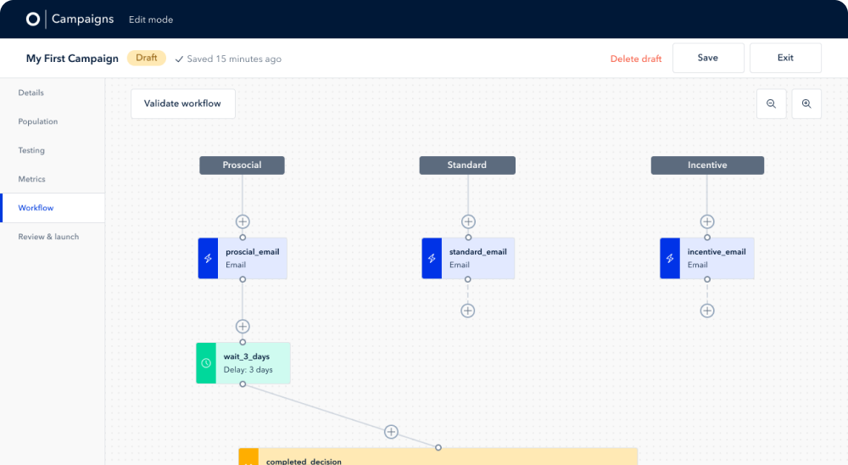The image size is (848, 465).
Task: Click the zoom out magnifier icon
Action: [771, 104]
